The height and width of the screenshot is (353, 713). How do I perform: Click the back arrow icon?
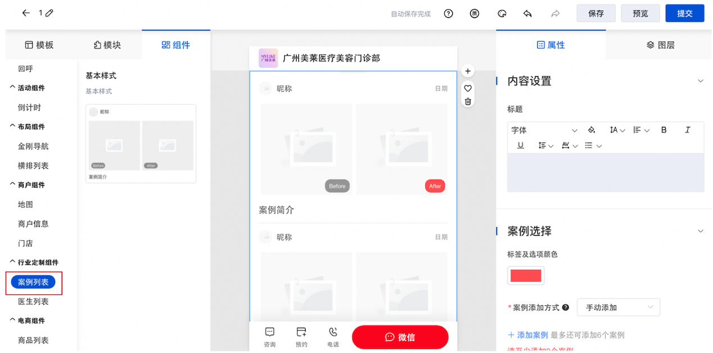26,13
